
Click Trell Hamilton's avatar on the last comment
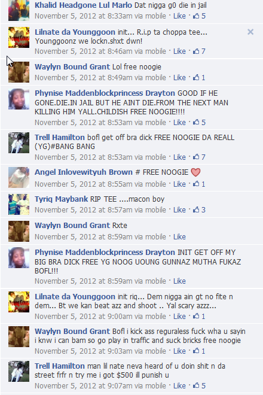pyautogui.click(x=19, y=371)
